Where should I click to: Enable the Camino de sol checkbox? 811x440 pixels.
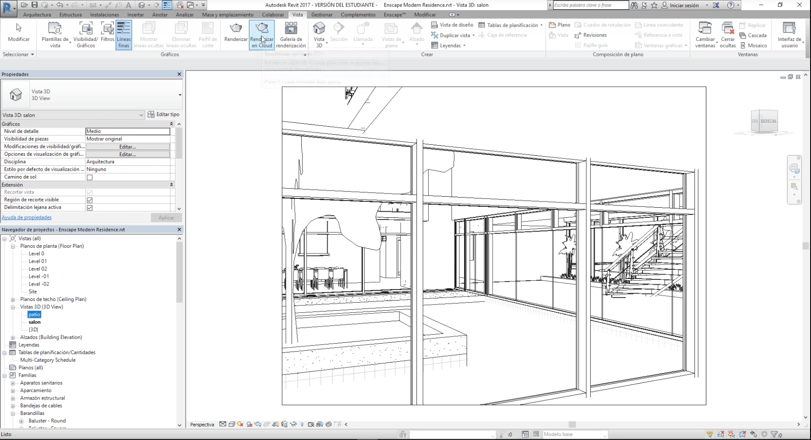[x=90, y=177]
